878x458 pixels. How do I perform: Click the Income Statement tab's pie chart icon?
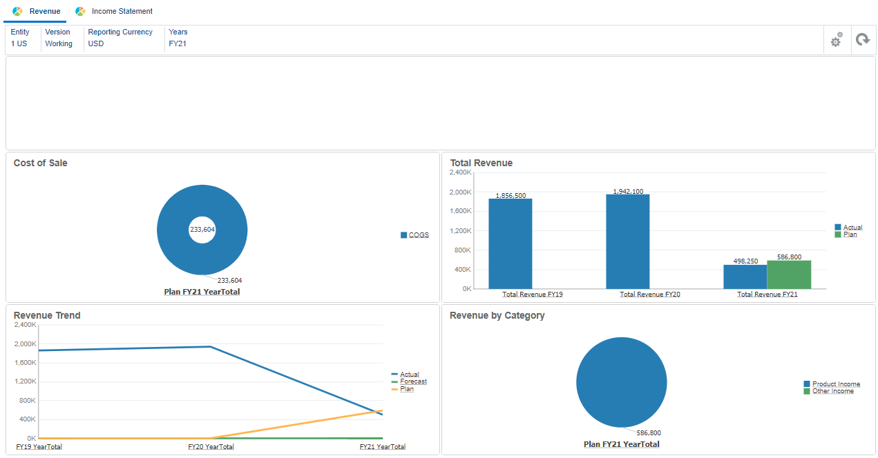81,11
